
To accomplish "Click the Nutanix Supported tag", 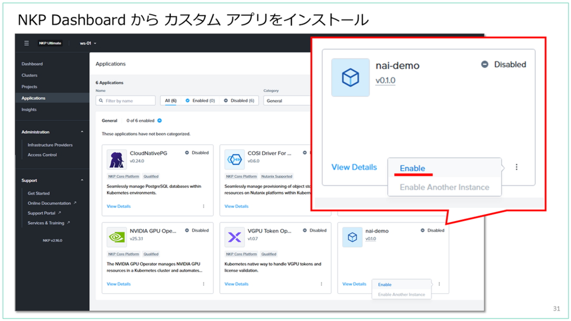I will 277,177.
